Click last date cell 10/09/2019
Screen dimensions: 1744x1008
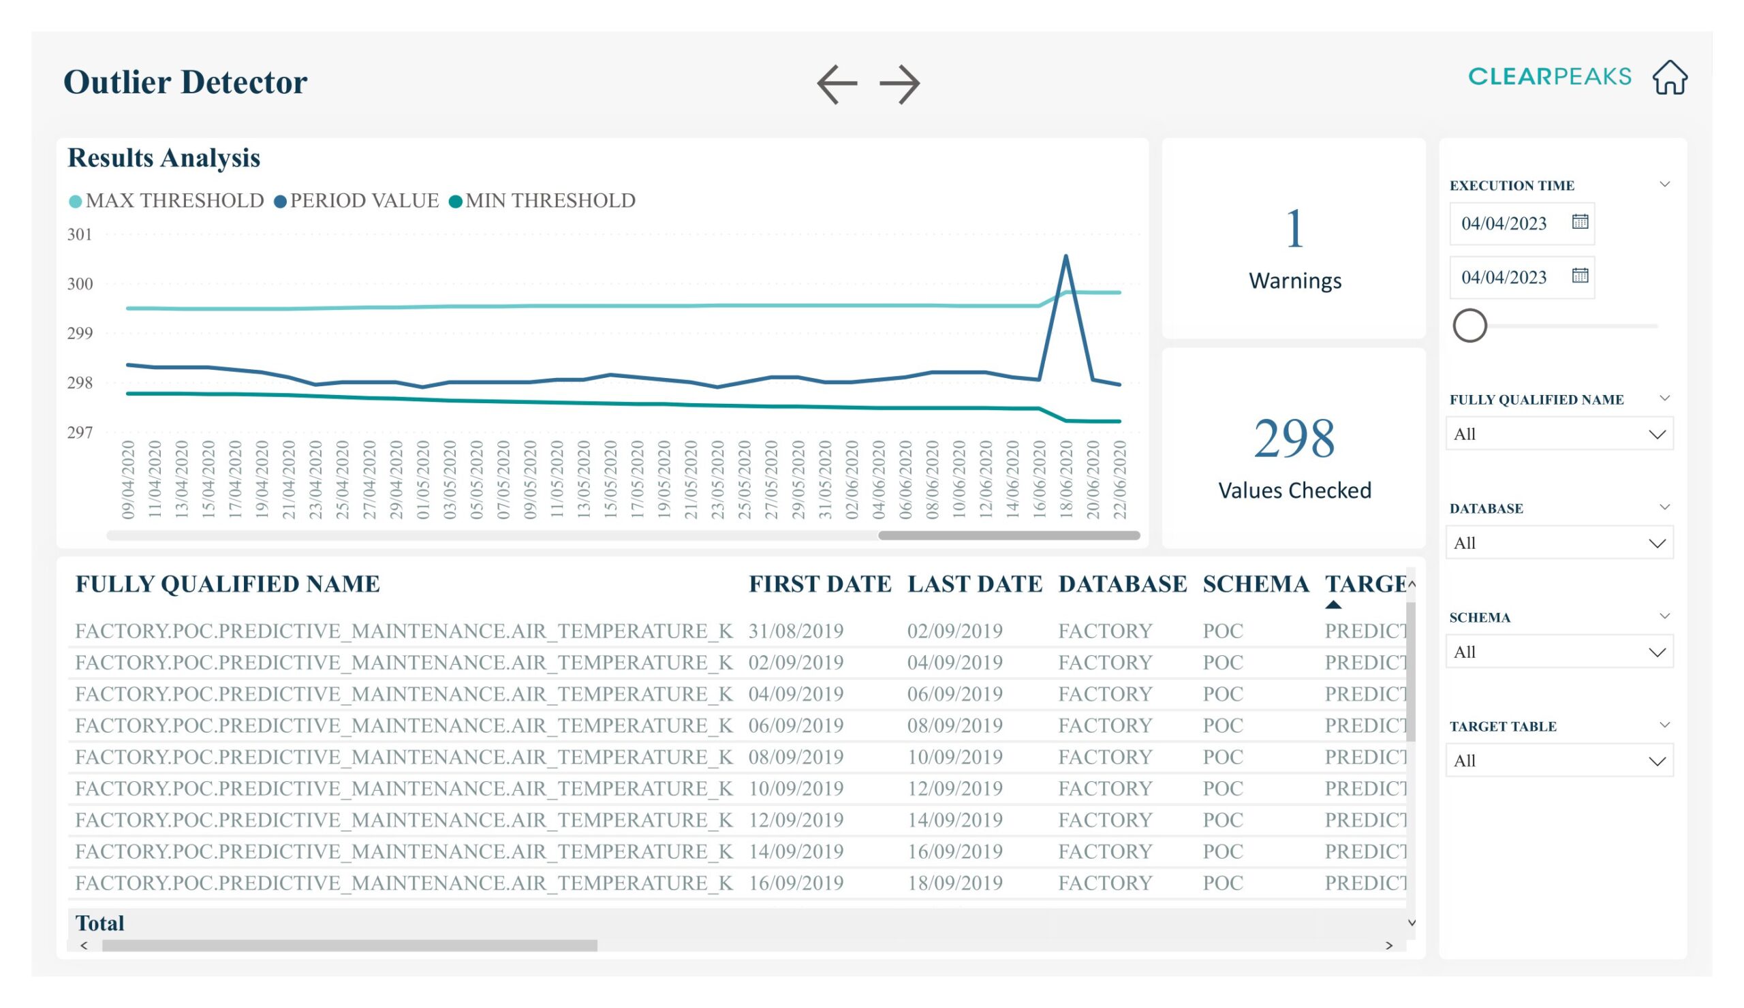tap(954, 757)
